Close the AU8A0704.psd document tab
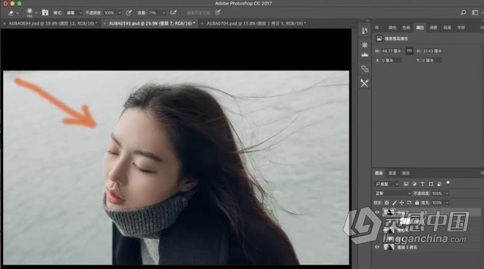The height and width of the screenshot is (269, 484). (x=202, y=23)
